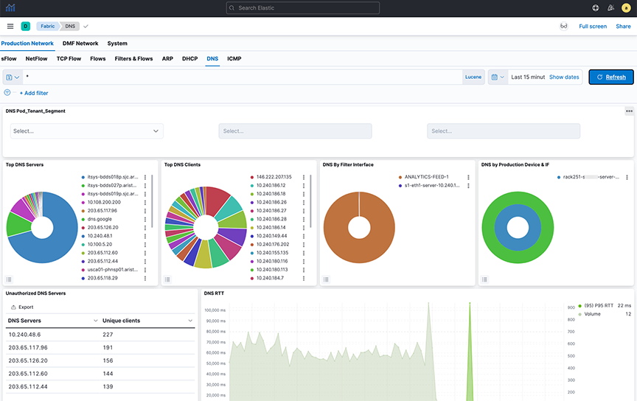Open the hamburger navigation menu
637x401 pixels.
pos(10,26)
